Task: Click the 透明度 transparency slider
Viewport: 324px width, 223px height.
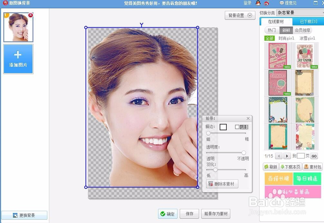Action: pos(244,153)
